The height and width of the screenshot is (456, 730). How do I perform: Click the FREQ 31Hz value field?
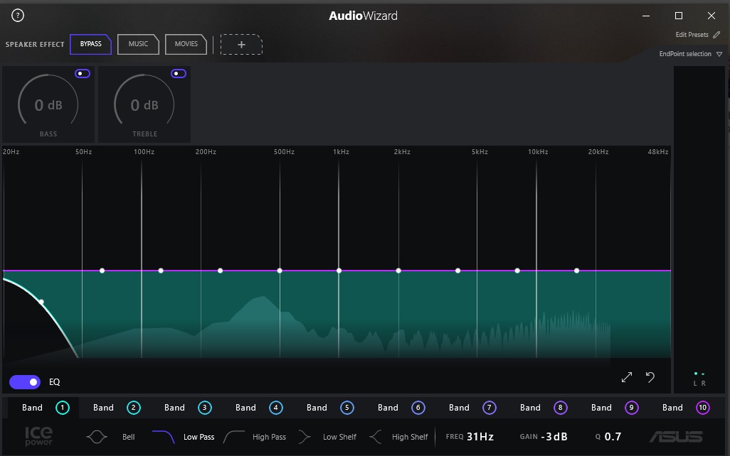point(480,437)
